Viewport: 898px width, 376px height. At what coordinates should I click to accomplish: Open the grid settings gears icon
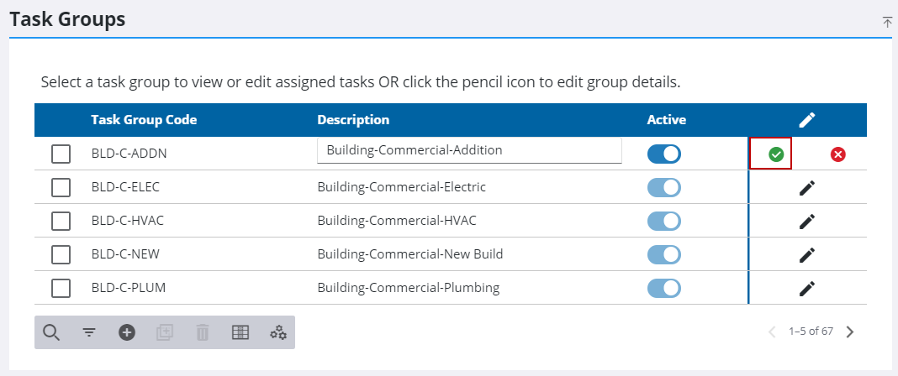278,332
